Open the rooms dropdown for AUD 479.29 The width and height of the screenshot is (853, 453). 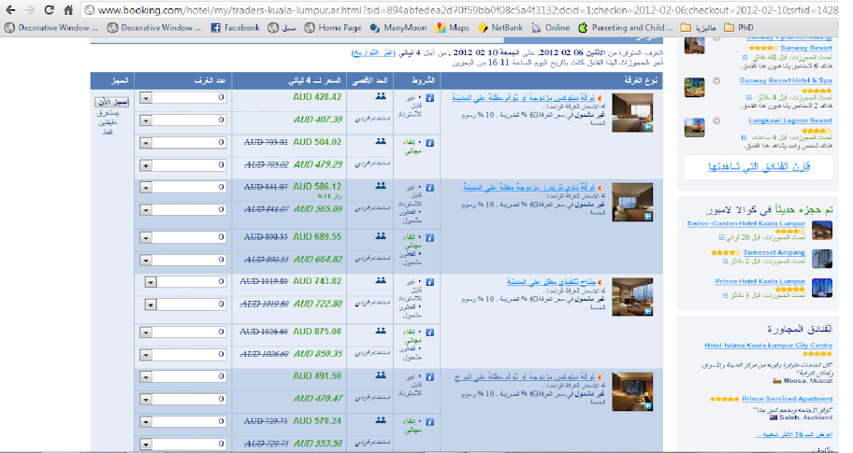tap(146, 165)
